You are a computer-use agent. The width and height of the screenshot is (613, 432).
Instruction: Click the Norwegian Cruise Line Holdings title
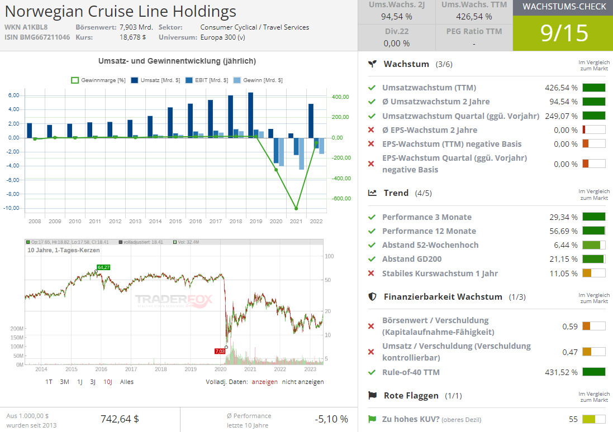coord(120,11)
